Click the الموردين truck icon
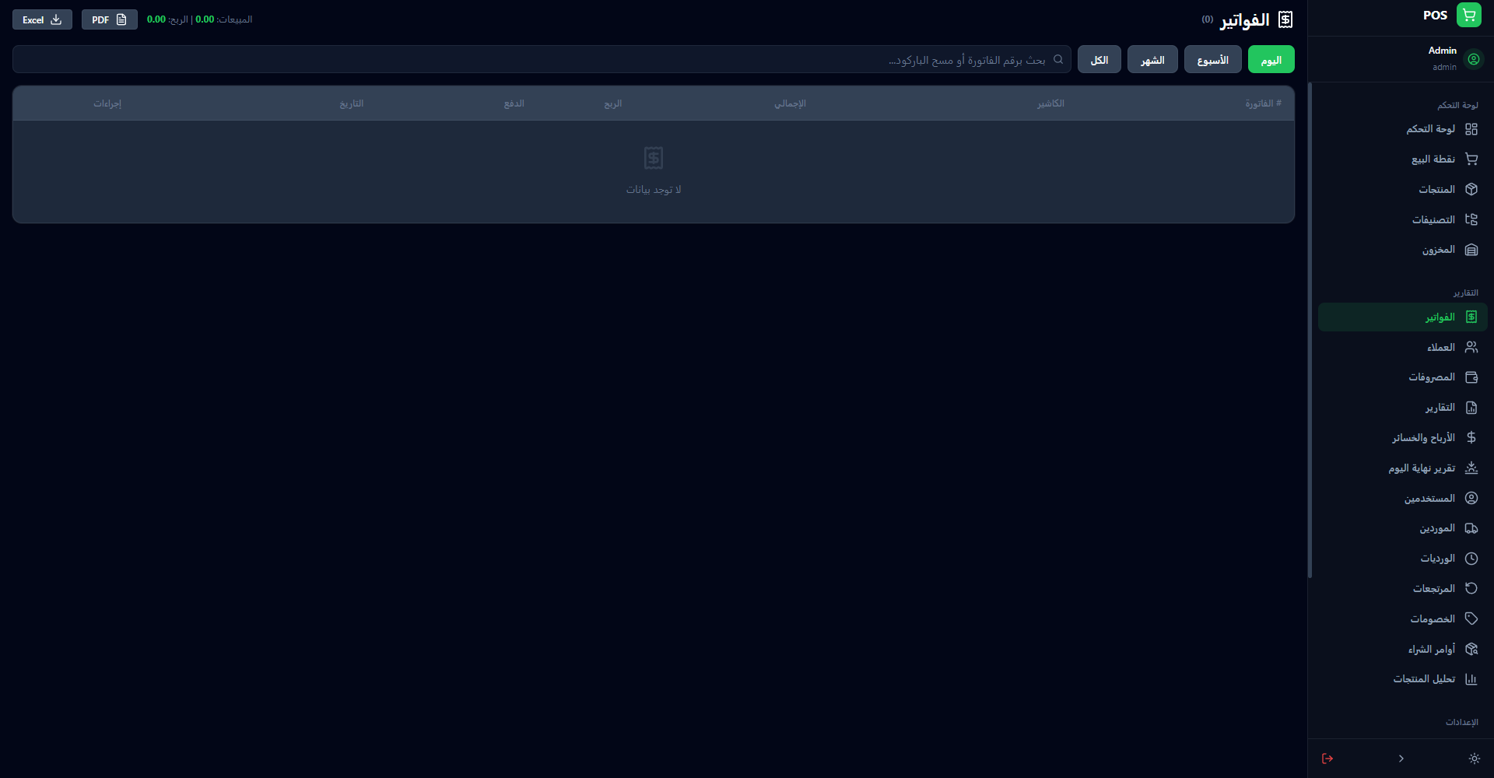The width and height of the screenshot is (1494, 778). [1471, 528]
